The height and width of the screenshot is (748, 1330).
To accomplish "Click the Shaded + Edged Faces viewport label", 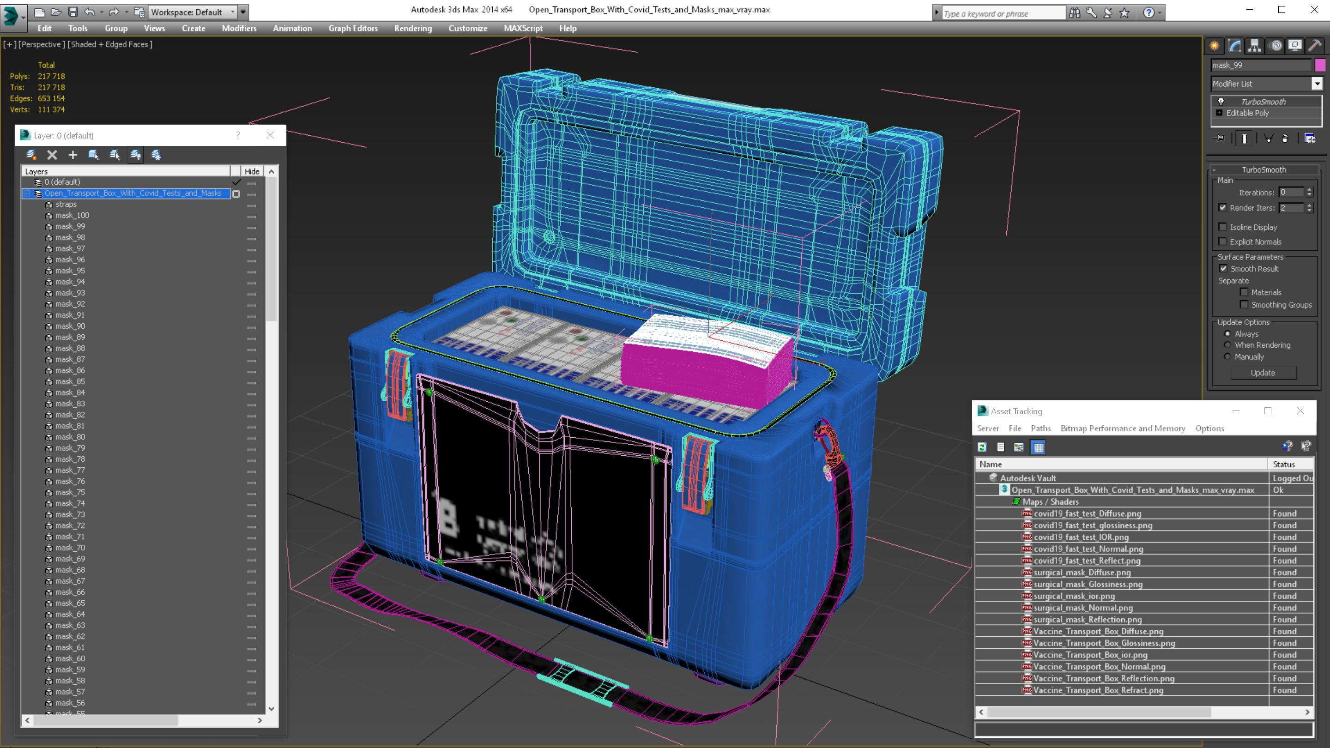I will pos(110,44).
